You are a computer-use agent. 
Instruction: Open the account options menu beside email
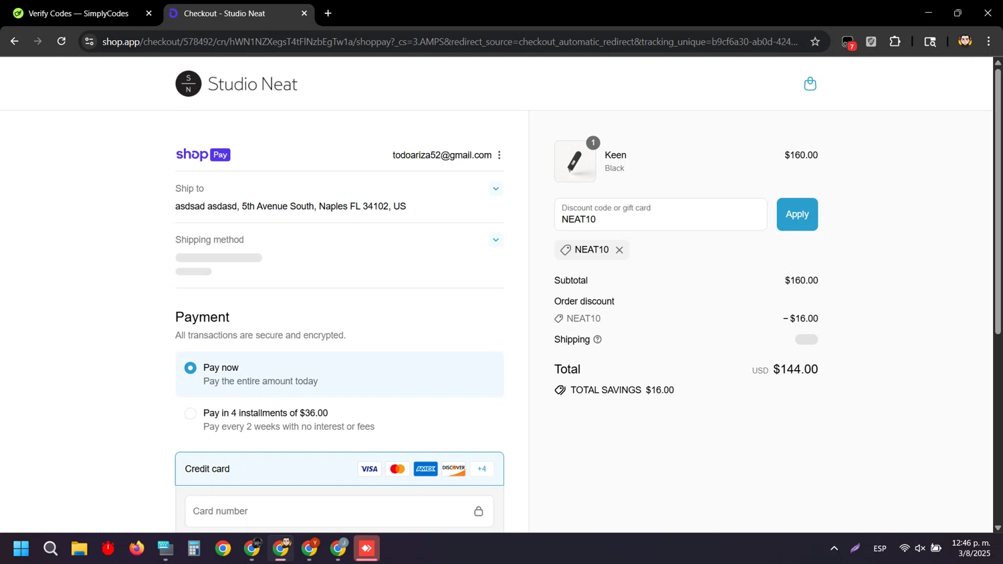pos(499,155)
